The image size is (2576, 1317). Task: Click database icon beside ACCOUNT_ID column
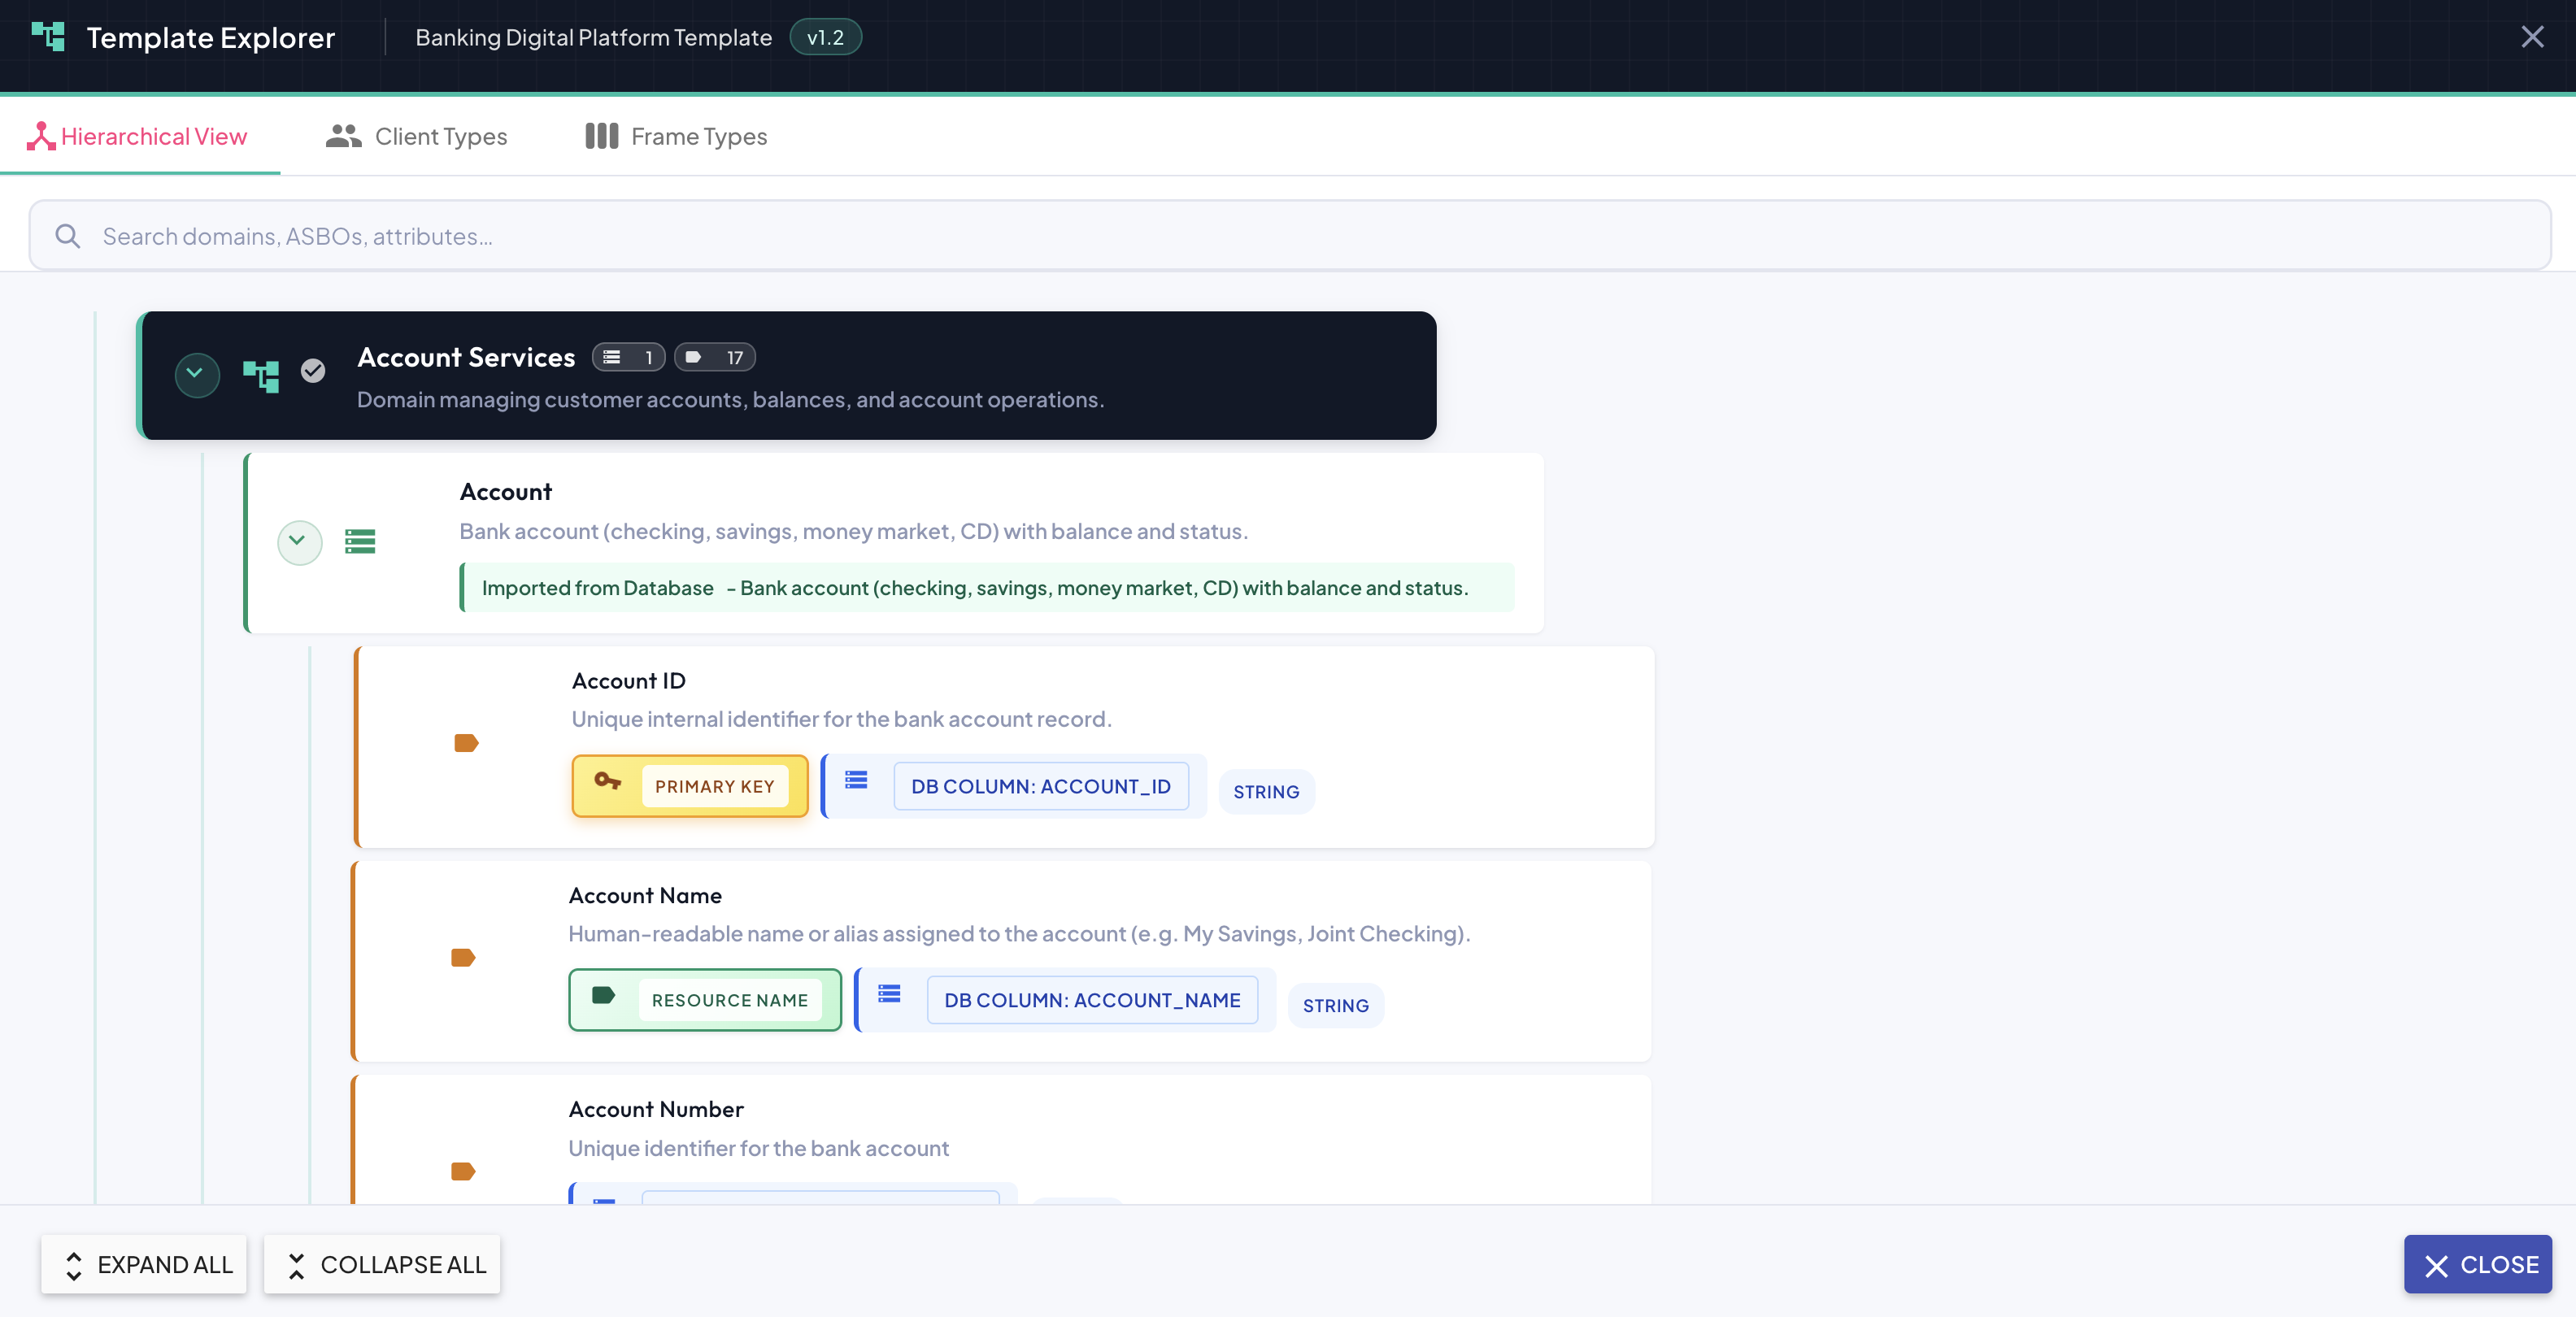856,780
